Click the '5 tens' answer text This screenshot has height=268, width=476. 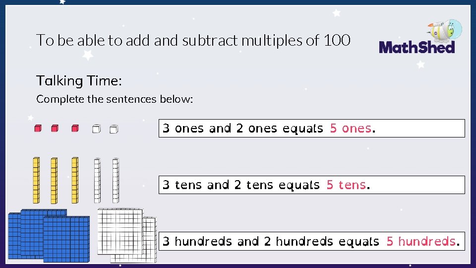coord(346,185)
